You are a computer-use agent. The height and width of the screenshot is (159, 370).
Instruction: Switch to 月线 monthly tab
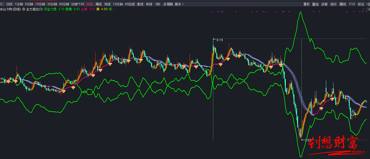(107, 4)
